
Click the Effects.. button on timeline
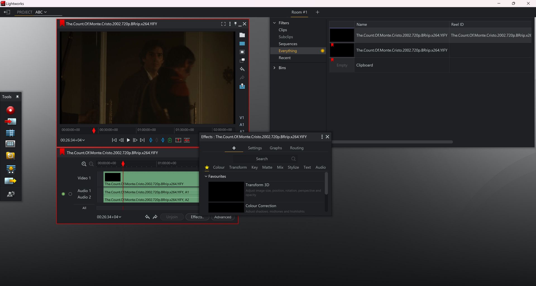coord(197,217)
